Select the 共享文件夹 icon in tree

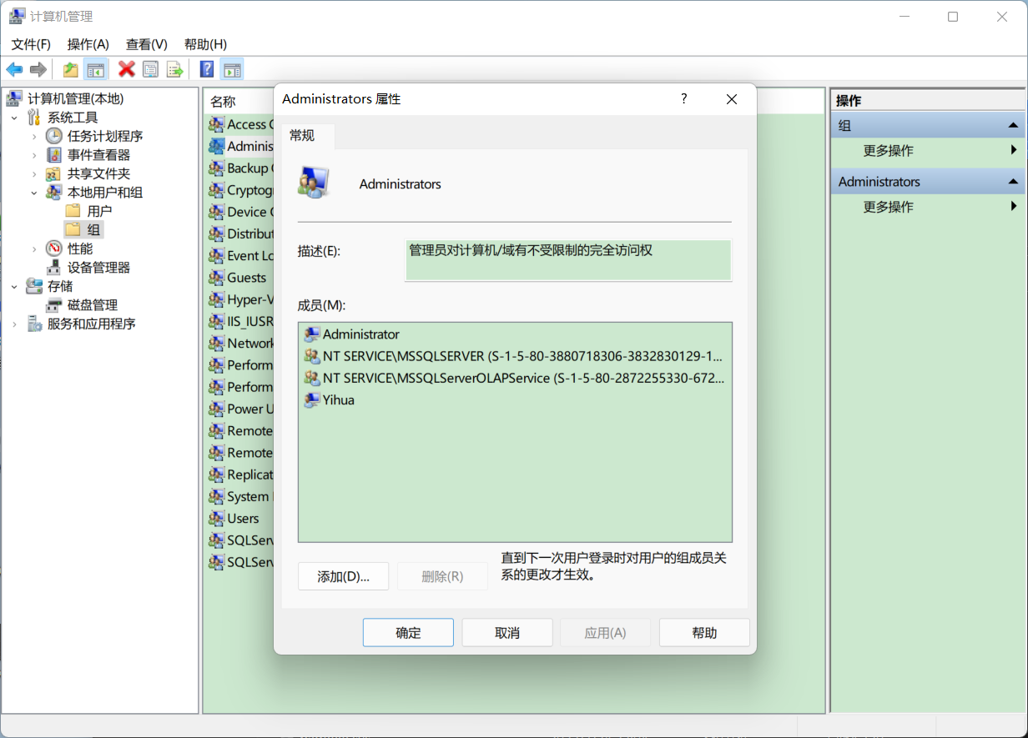53,173
